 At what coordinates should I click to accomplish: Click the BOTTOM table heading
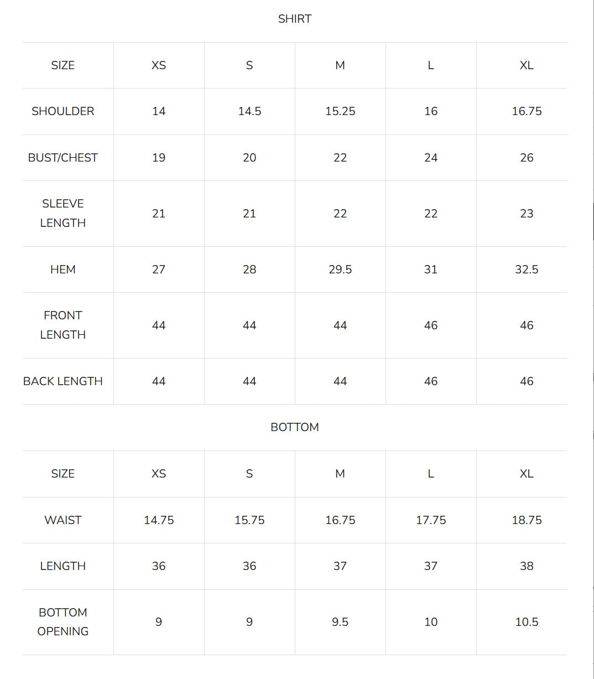pyautogui.click(x=295, y=427)
